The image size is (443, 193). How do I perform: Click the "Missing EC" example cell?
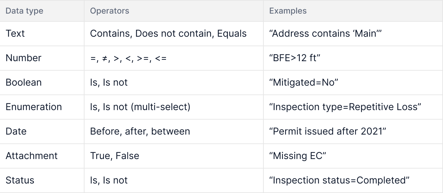click(298, 156)
